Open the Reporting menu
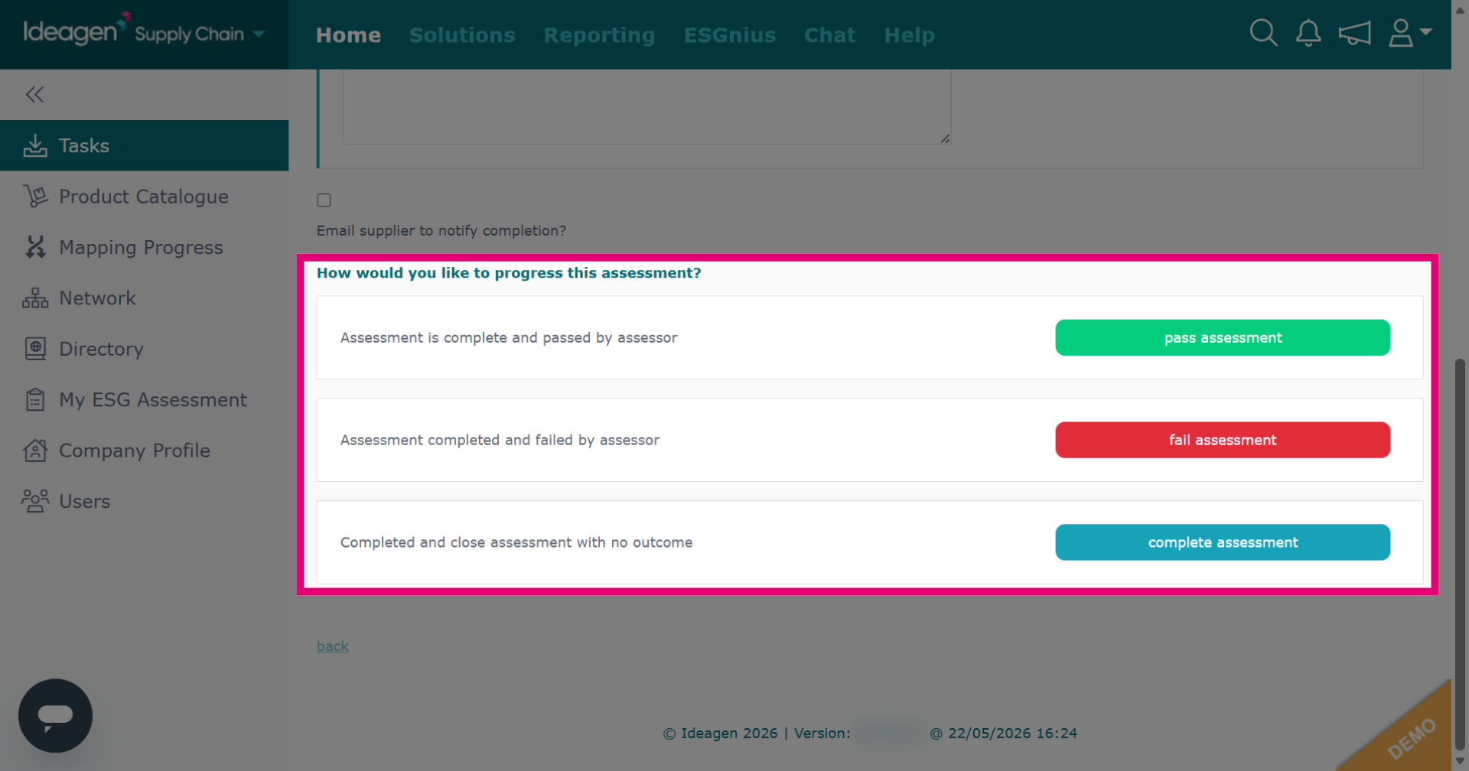1469x771 pixels. (x=599, y=35)
